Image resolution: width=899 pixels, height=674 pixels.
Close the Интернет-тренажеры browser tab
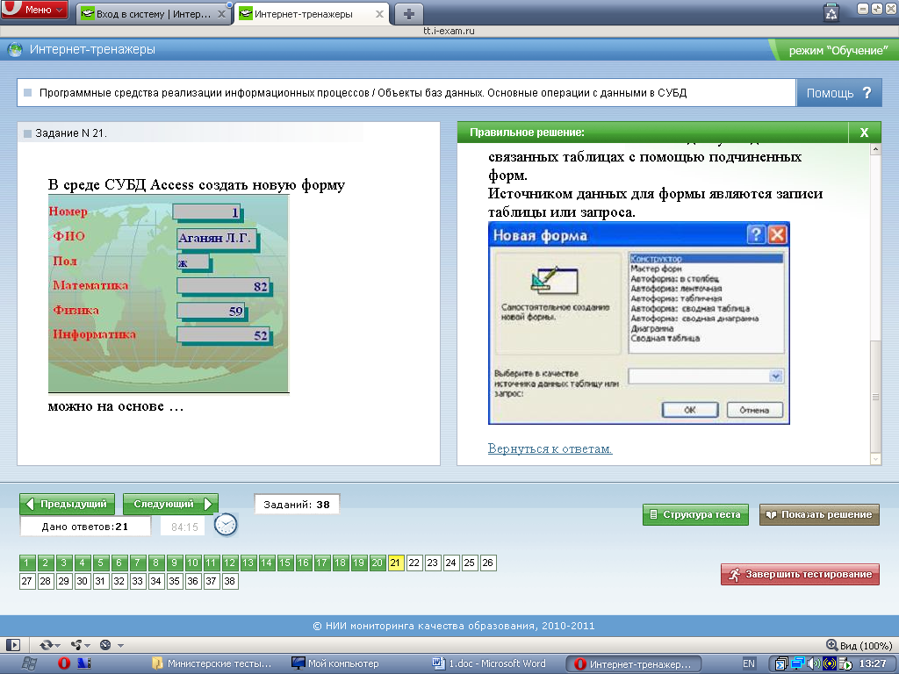point(379,14)
